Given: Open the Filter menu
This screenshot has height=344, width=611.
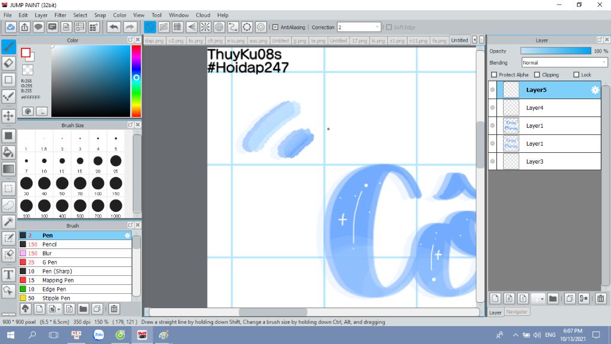Looking at the screenshot, I should [x=60, y=15].
